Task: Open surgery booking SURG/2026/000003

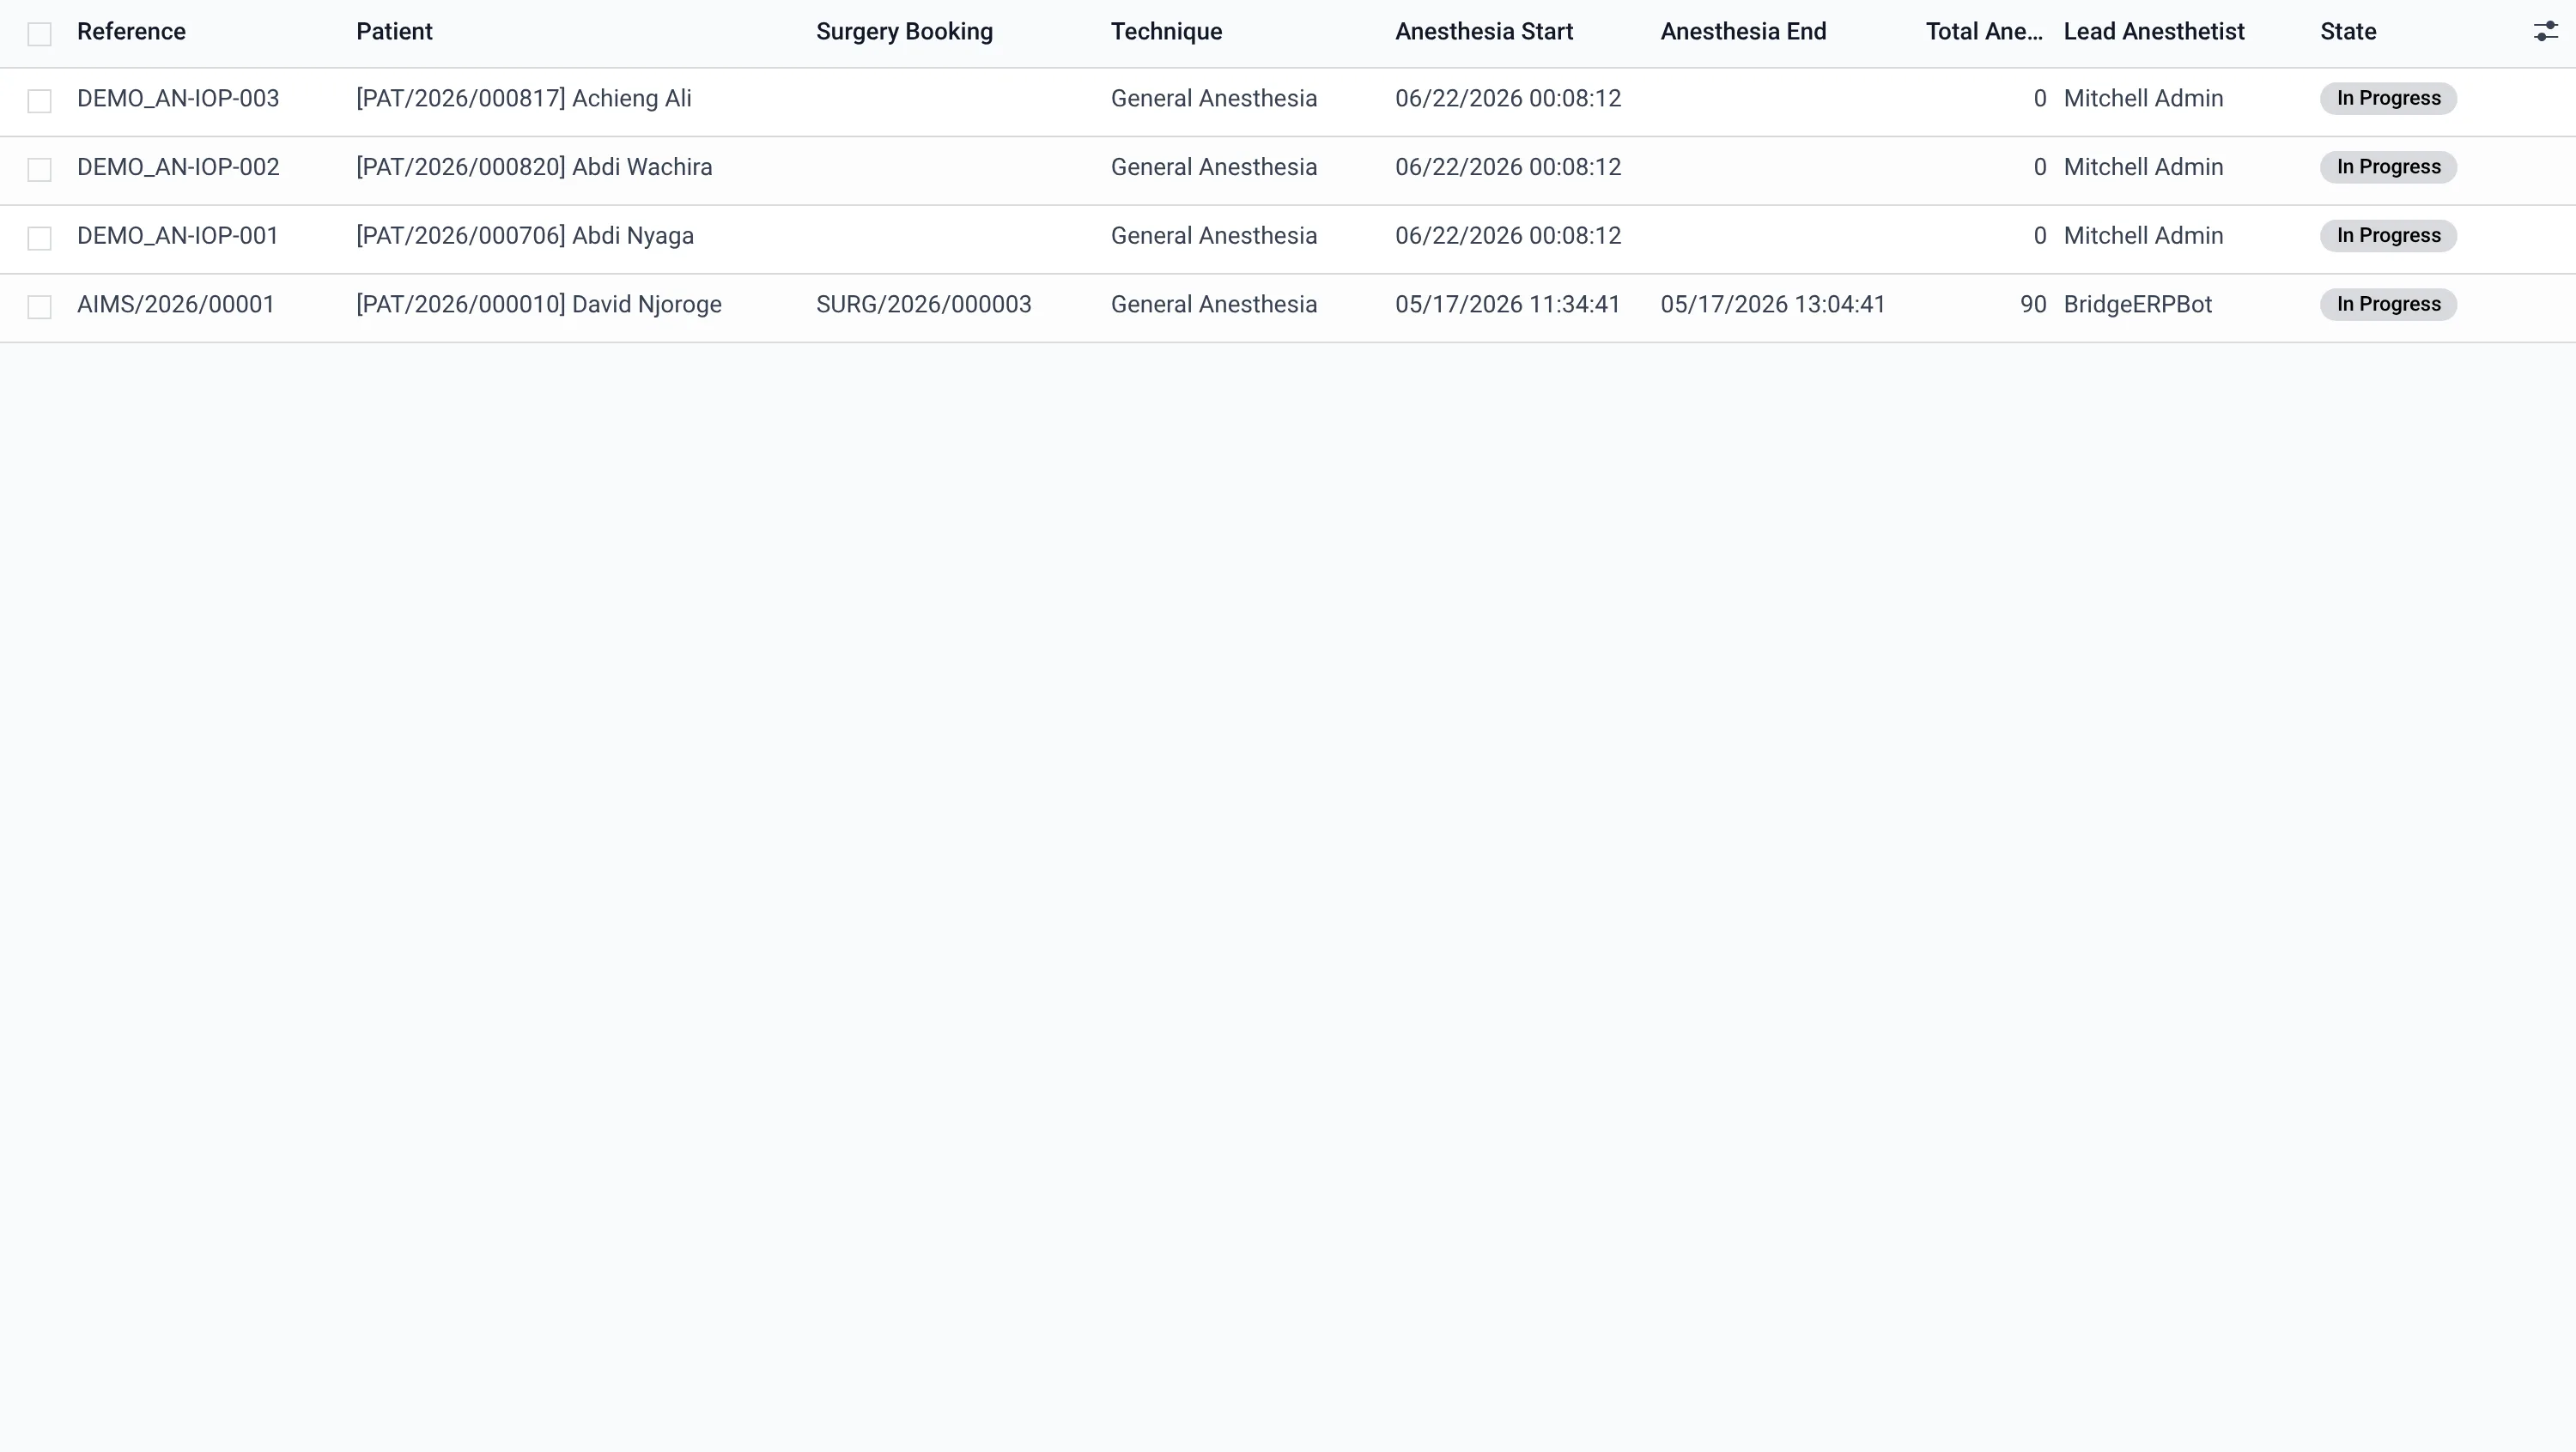Action: (923, 305)
